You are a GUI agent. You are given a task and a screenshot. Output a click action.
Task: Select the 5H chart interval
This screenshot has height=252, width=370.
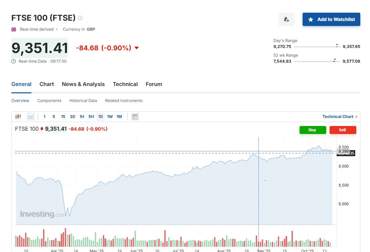91,117
